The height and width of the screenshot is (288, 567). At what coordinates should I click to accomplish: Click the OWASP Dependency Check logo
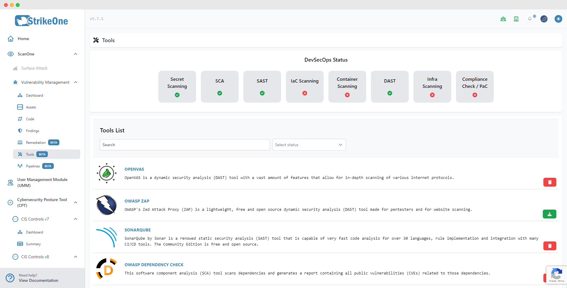[106, 269]
